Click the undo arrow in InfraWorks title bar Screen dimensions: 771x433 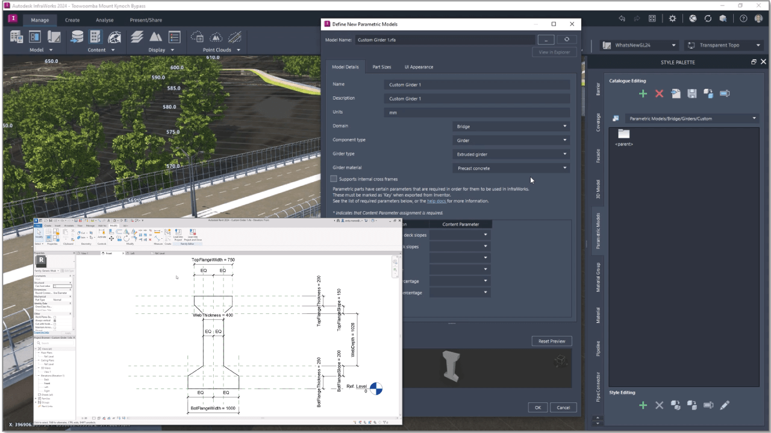click(622, 19)
